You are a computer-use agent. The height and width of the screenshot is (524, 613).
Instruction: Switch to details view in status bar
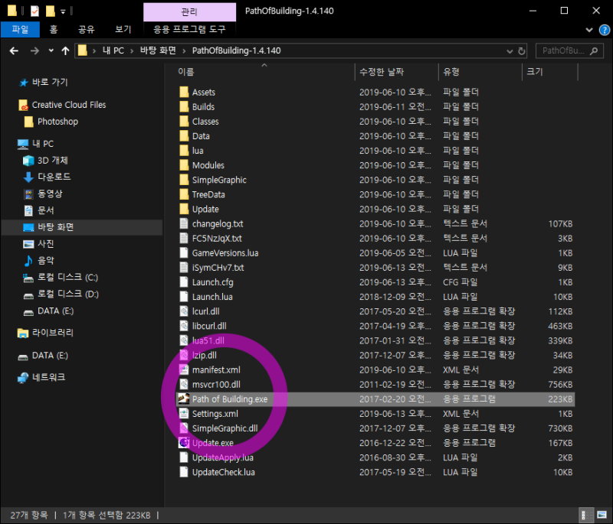point(585,515)
